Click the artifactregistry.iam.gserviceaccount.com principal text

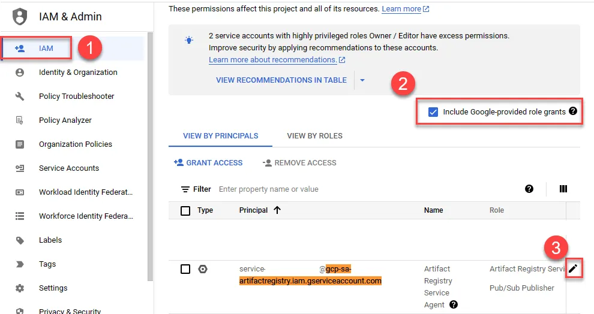(x=310, y=280)
